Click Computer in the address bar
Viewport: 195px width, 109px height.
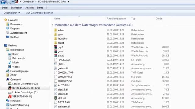pyautogui.click(x=28, y=2)
